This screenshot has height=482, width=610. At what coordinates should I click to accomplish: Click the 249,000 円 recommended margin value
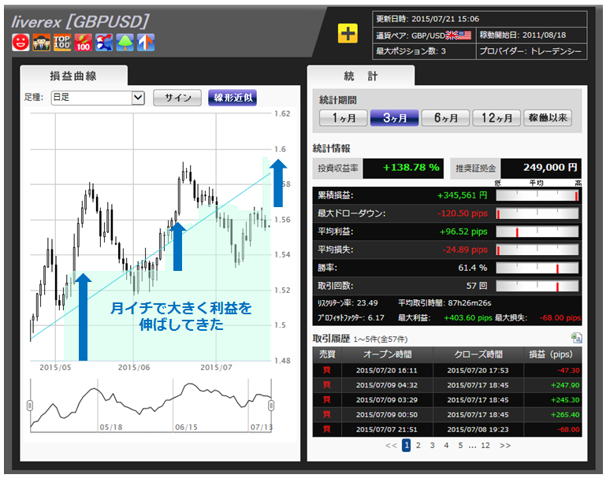tap(549, 168)
